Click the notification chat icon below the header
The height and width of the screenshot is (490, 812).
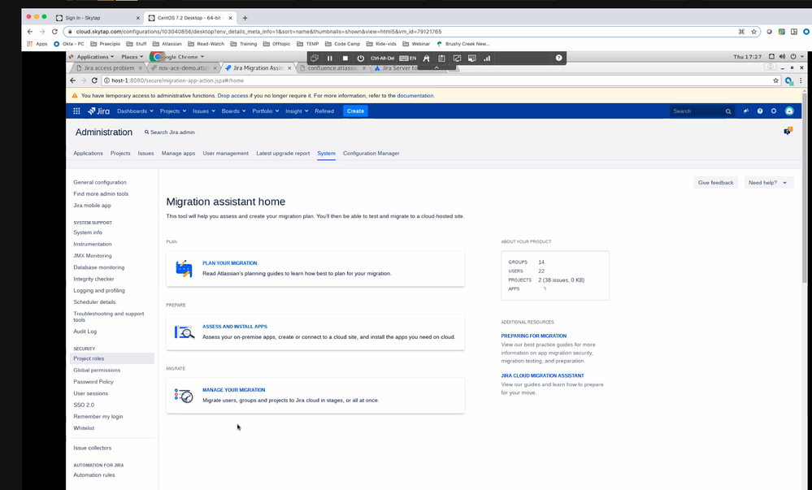[788, 131]
